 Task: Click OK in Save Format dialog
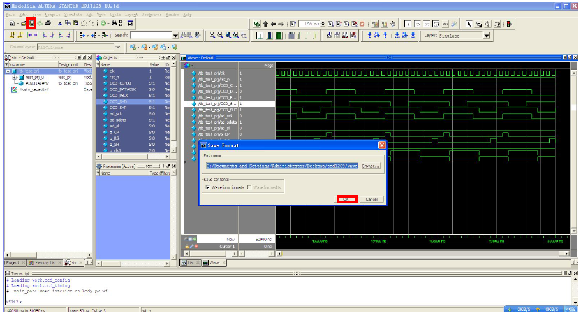coord(346,199)
